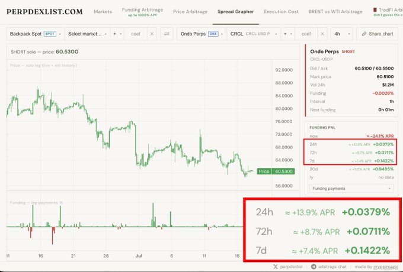
Task: Click the 92.0000 price axis label
Action: click(x=284, y=70)
